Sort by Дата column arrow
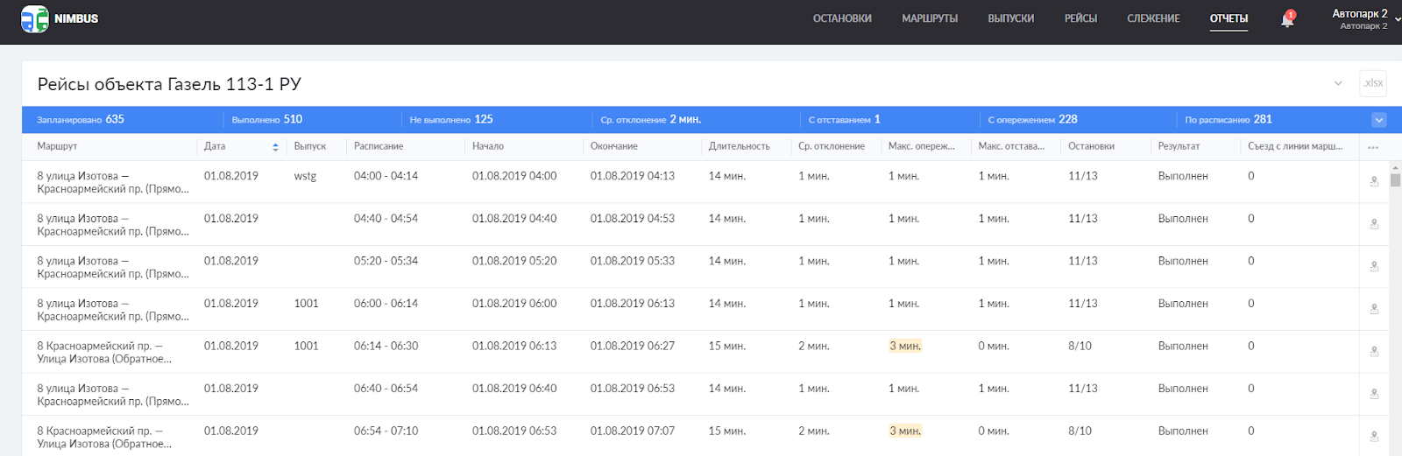 275,147
